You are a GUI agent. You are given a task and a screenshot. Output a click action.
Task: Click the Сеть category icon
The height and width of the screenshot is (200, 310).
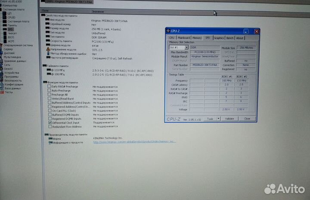[1, 65]
